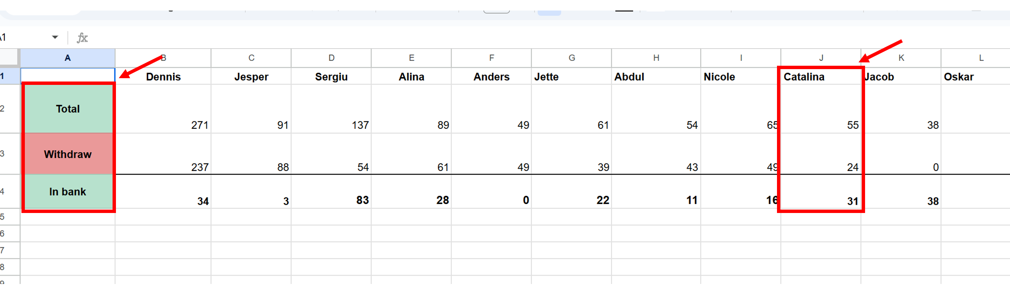This screenshot has width=1010, height=299.
Task: Select column L header
Action: (x=981, y=58)
